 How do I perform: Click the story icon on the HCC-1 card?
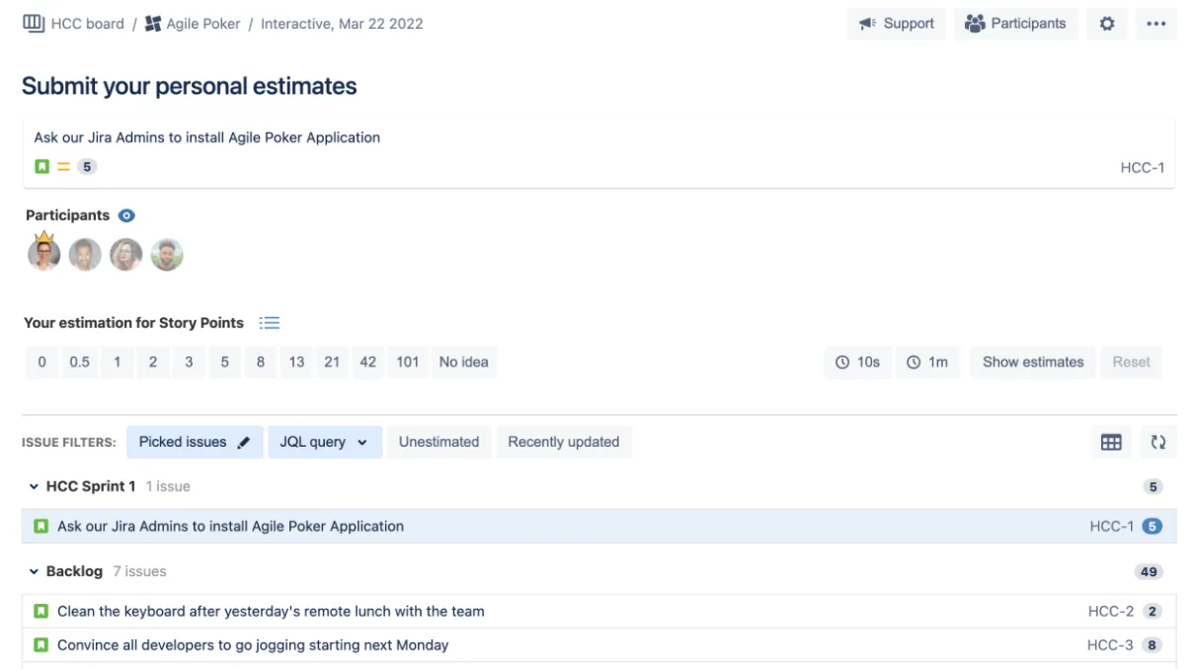pyautogui.click(x=41, y=167)
